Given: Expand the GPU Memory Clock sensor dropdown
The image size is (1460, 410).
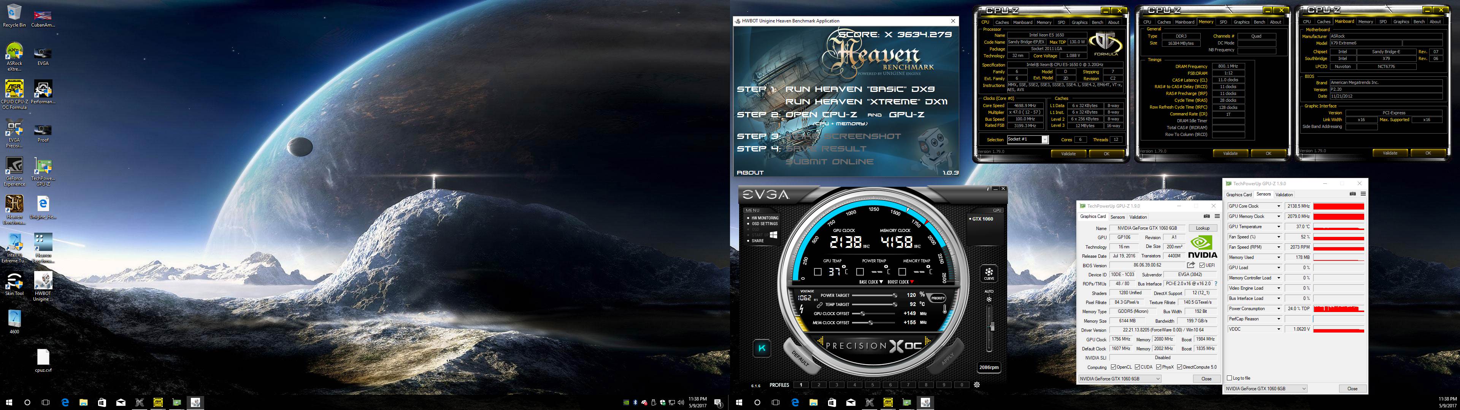Looking at the screenshot, I should (1279, 216).
